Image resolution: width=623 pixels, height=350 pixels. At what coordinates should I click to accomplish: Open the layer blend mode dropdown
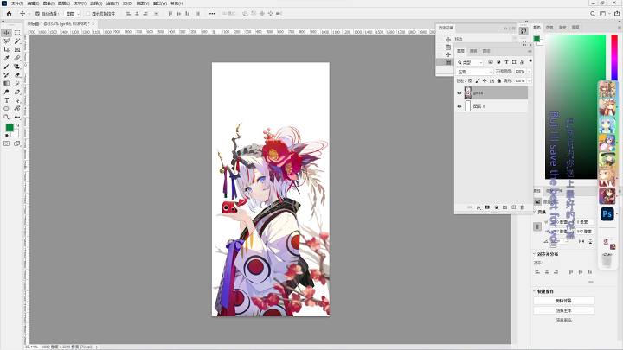pyautogui.click(x=474, y=72)
